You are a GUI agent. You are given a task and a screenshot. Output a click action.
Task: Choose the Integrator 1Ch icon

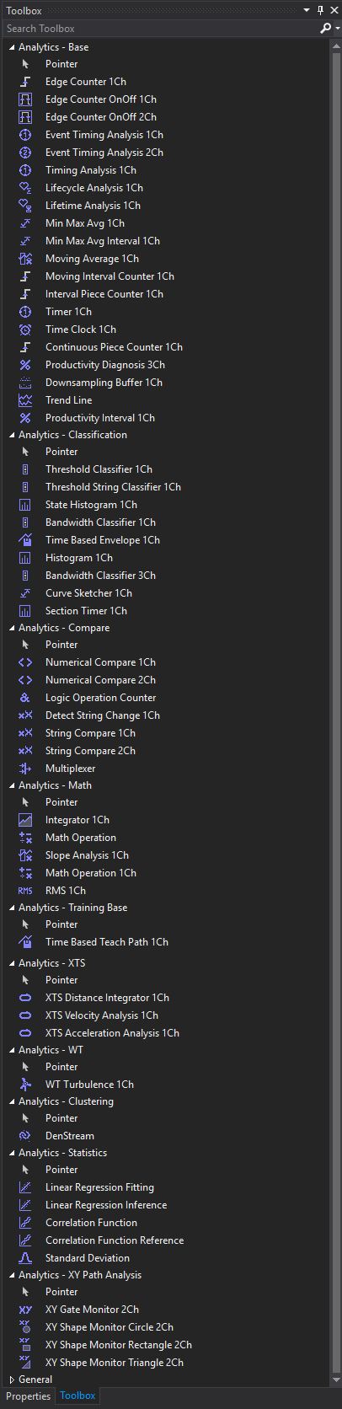tap(25, 820)
